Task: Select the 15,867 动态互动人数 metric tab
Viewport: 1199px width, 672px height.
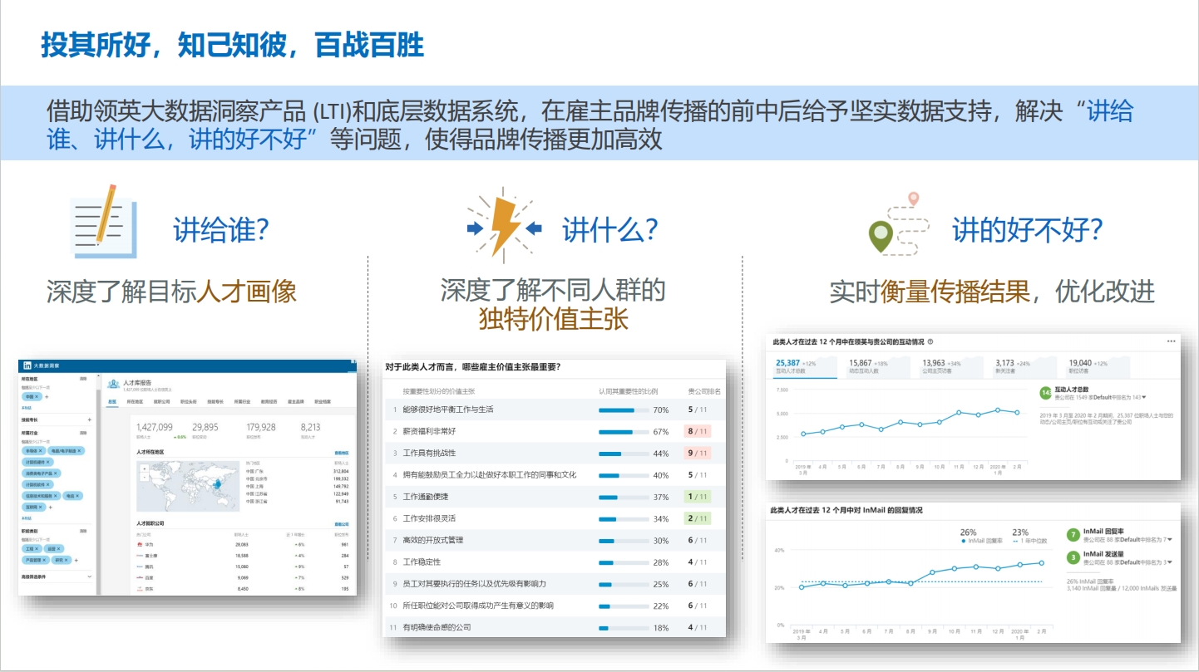Action: [x=871, y=366]
